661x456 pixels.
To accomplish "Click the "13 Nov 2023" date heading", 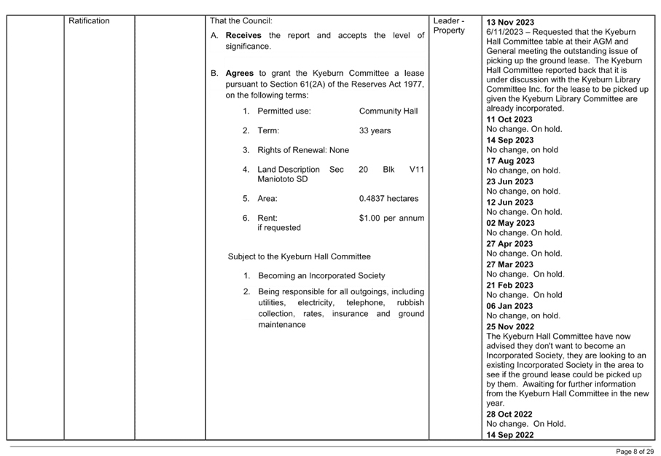I will tap(509, 23).
